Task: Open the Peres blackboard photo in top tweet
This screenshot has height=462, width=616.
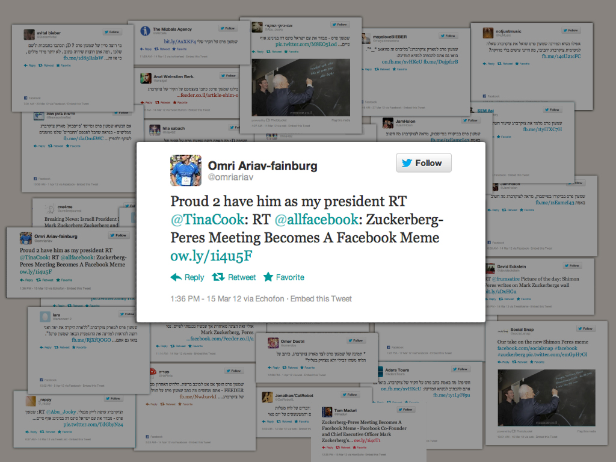Action: click(301, 87)
